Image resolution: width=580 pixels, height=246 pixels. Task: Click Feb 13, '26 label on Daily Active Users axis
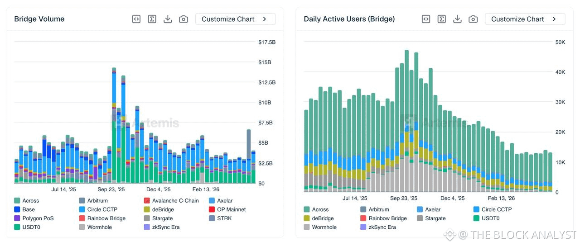click(501, 198)
